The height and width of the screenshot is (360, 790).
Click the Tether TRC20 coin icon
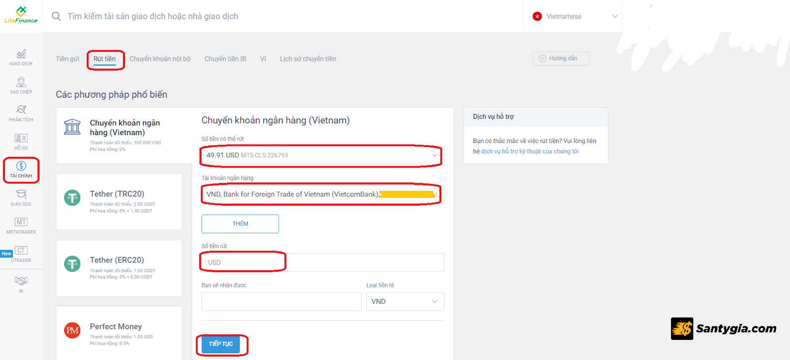pyautogui.click(x=73, y=198)
